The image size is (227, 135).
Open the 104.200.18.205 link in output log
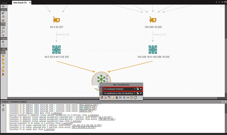107,119
